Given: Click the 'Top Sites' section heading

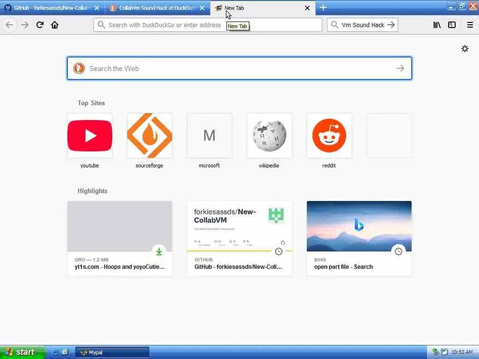Looking at the screenshot, I should 91,103.
